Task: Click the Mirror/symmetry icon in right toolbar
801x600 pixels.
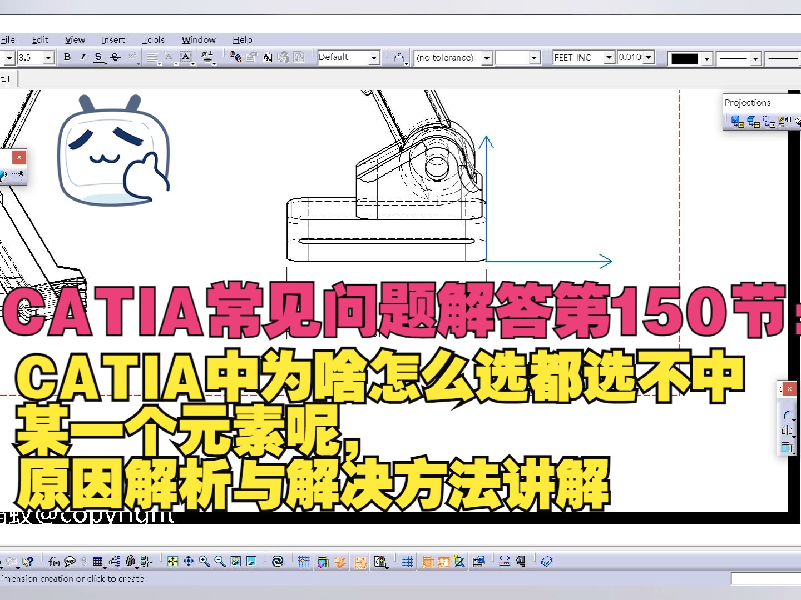Action: [787, 431]
